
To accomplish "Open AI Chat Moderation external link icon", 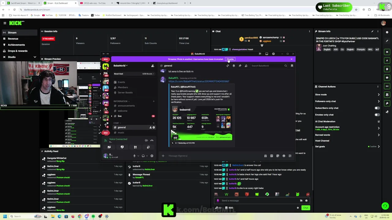I will pos(379,122).
